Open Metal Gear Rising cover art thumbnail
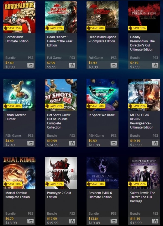This screenshot has height=226, width=163. pyautogui.click(x=144, y=95)
